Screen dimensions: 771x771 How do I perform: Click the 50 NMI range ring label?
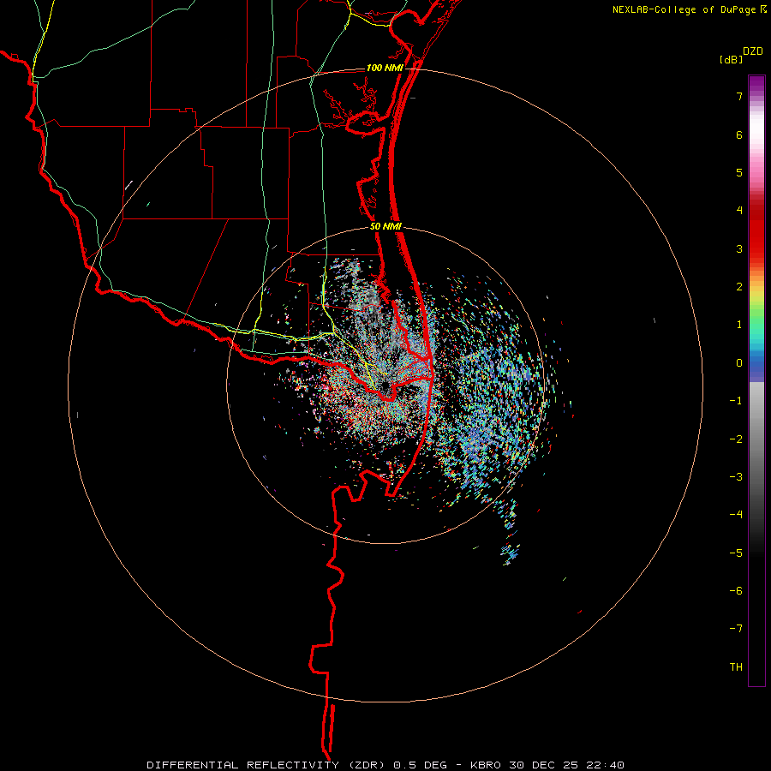(385, 227)
